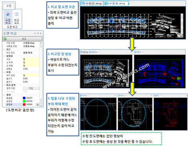
Task: Close the 도면비교 tab in step 3 window
Action: [160, 96]
